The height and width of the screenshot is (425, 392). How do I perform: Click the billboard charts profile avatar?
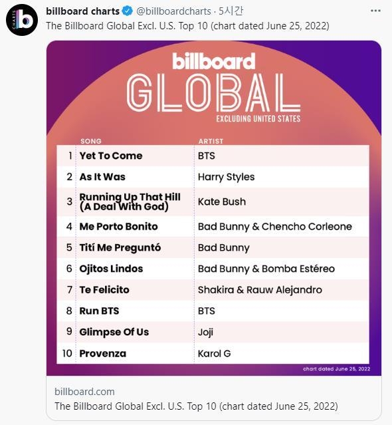pos(22,20)
